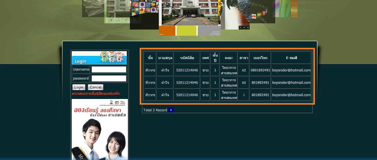Click the สาขา column header
377x160 pixels.
tap(244, 58)
